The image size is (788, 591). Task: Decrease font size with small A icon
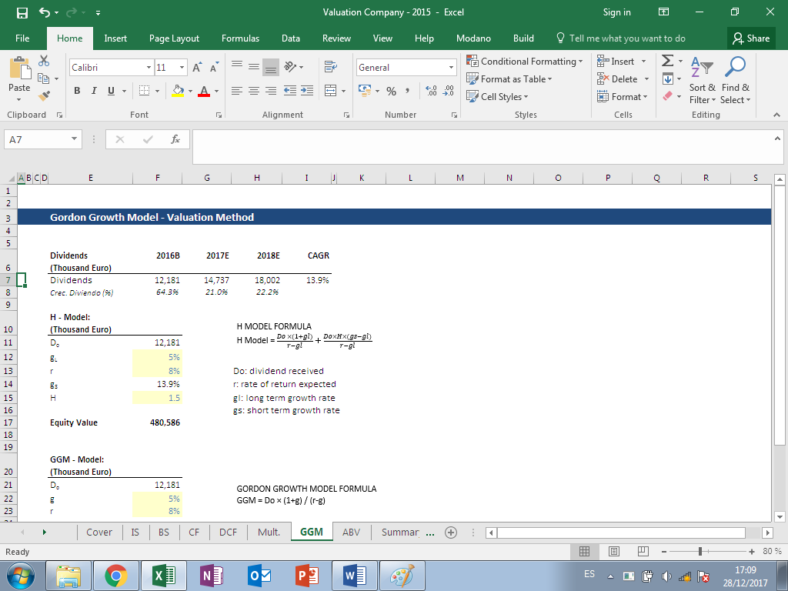tap(214, 68)
